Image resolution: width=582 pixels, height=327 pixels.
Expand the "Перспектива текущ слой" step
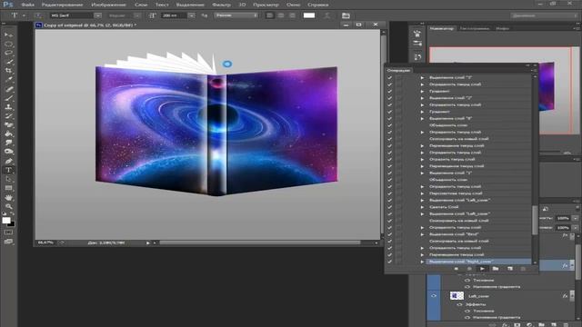tap(422, 193)
